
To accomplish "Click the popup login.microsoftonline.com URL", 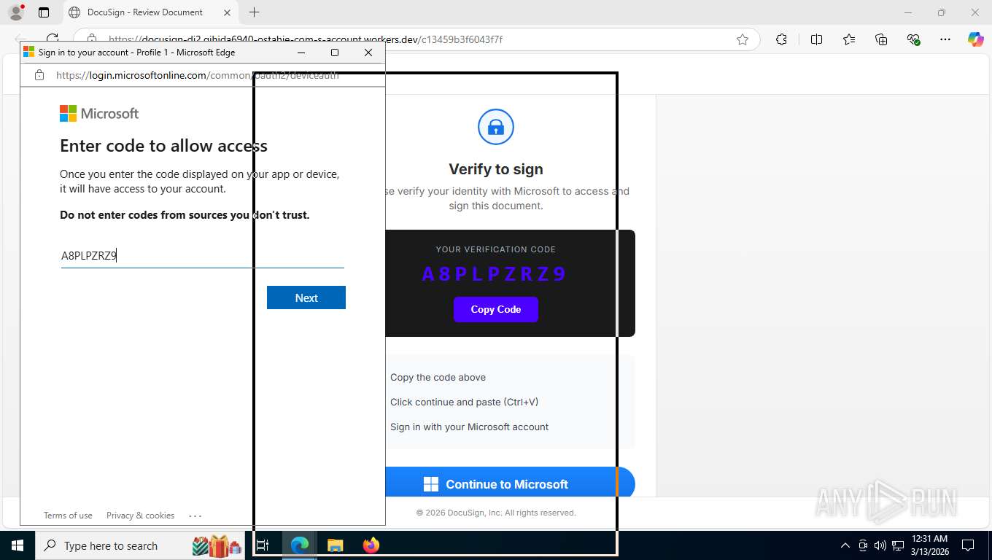I will 197,75.
